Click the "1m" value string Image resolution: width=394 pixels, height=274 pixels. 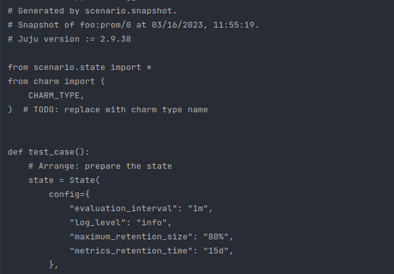(x=198, y=209)
